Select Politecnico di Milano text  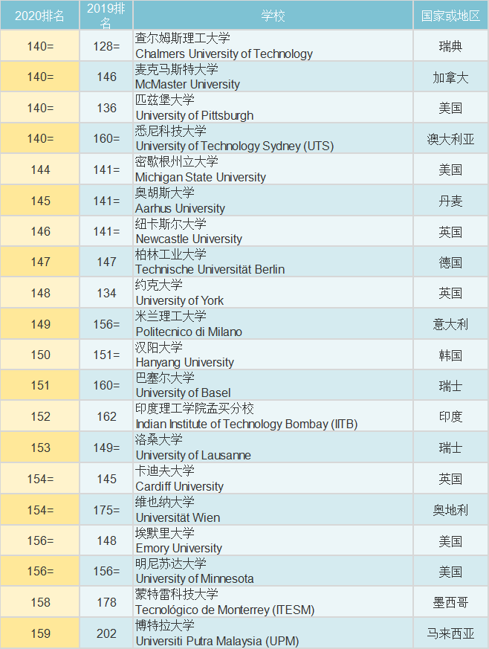coord(189,332)
